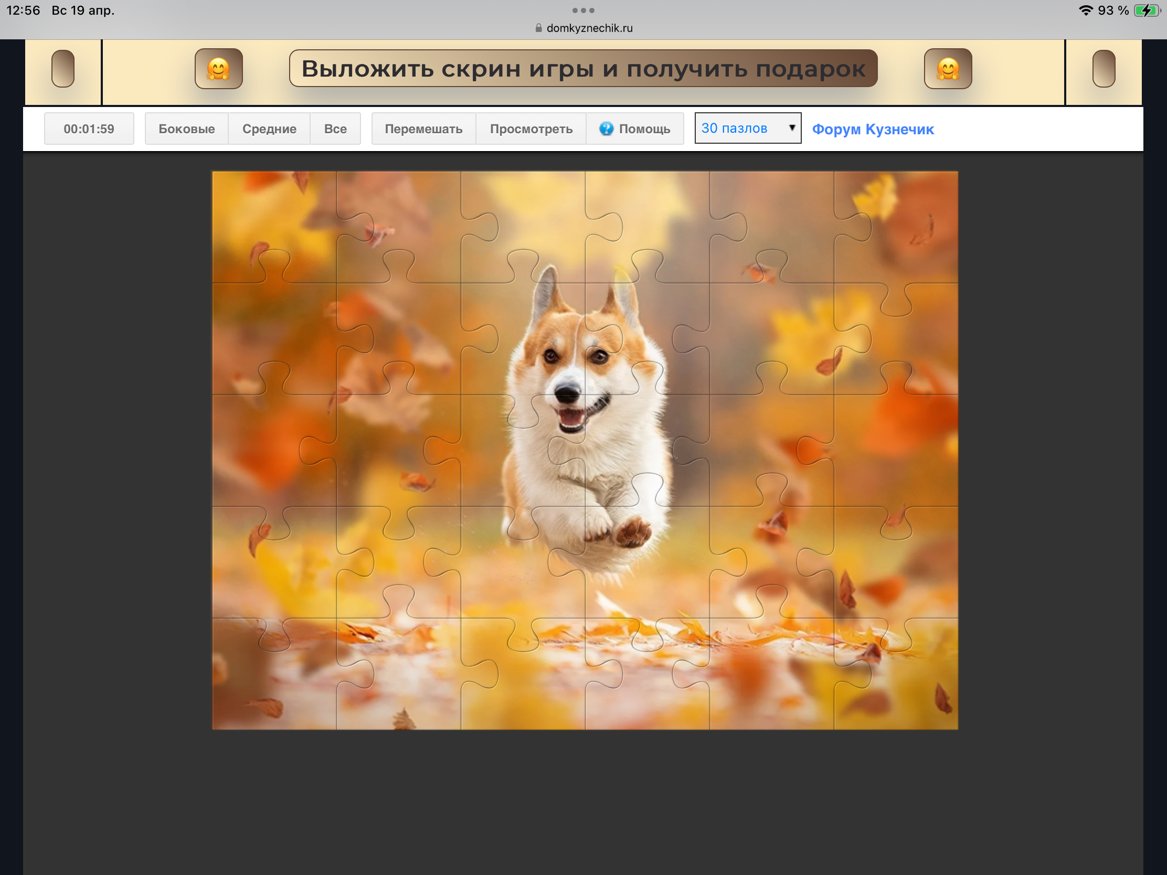Tap the lock icon beside the domain
Image resolution: width=1167 pixels, height=875 pixels.
coord(539,28)
